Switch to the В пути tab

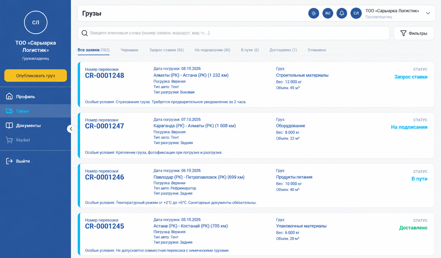[x=250, y=50]
